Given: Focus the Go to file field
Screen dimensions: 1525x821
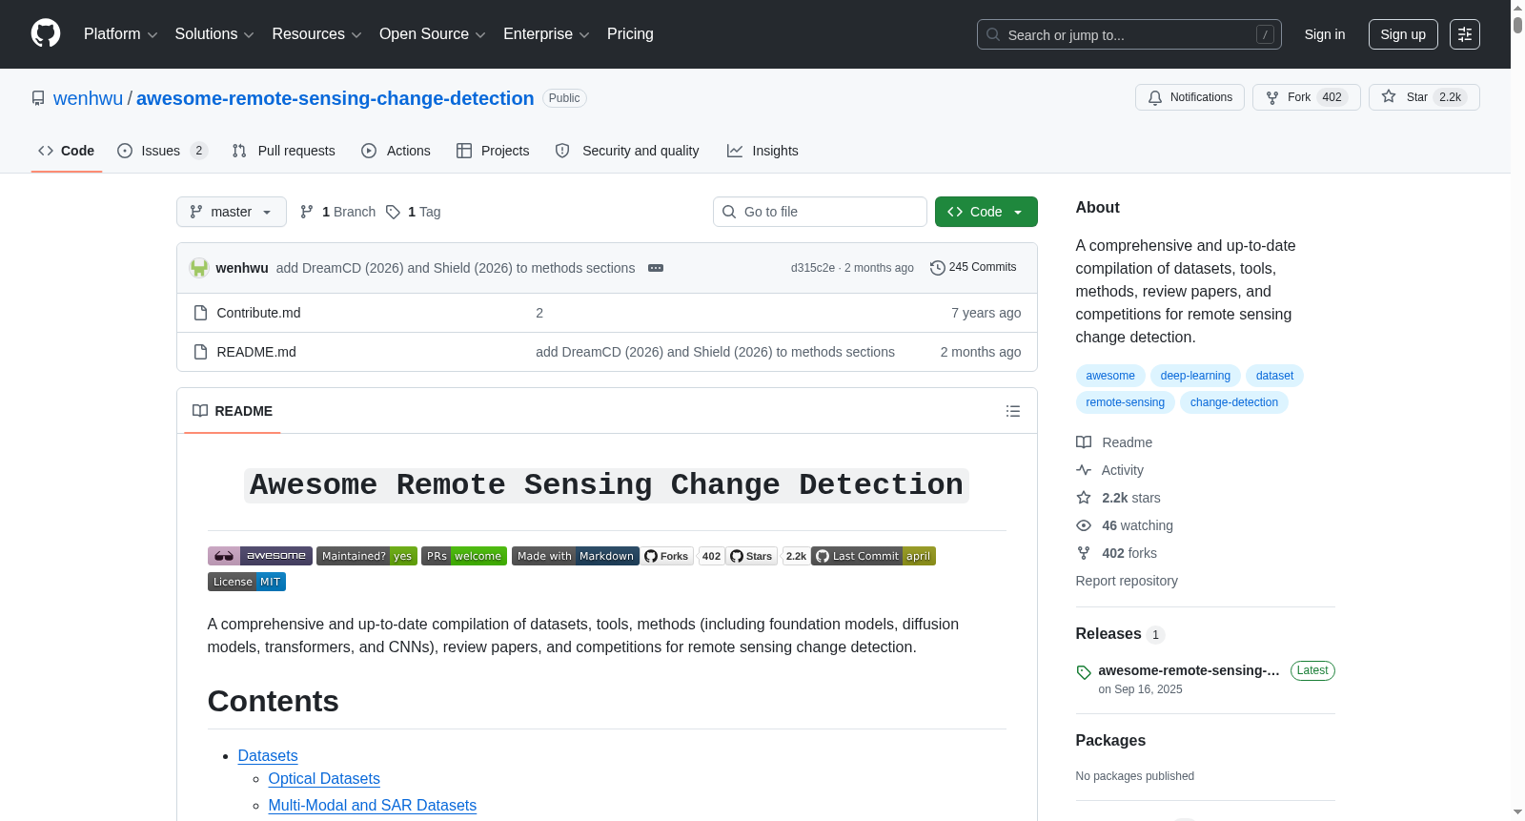Looking at the screenshot, I should click(820, 212).
